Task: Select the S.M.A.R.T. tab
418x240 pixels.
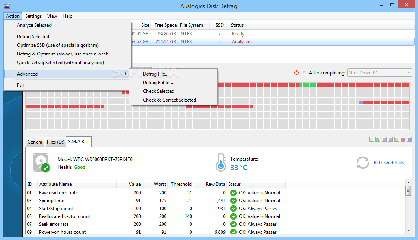Action: click(79, 142)
